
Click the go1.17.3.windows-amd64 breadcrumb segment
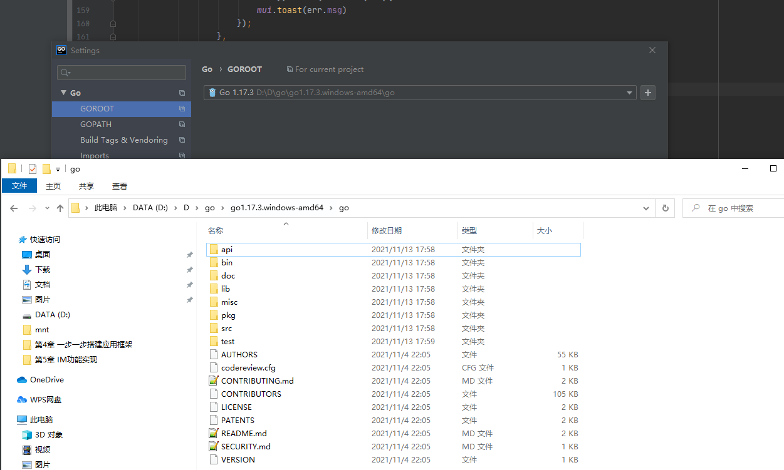[276, 208]
